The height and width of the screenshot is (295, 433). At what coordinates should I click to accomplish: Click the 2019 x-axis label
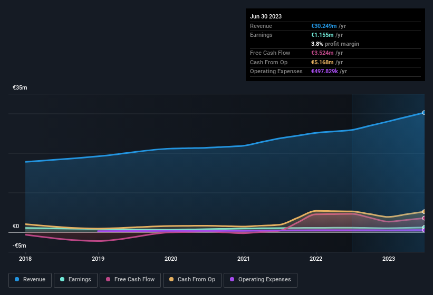(x=98, y=259)
